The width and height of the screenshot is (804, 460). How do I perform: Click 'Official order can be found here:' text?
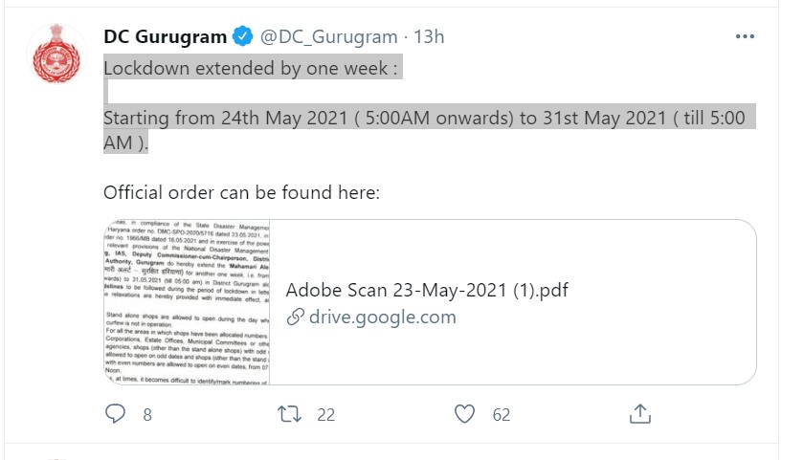[242, 192]
